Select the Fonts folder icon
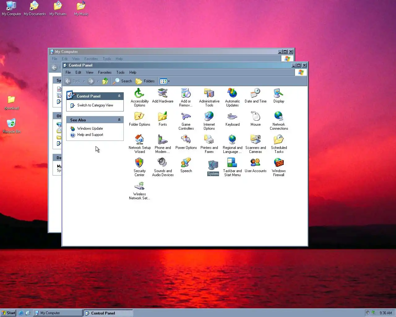The width and height of the screenshot is (396, 317). [163, 119]
